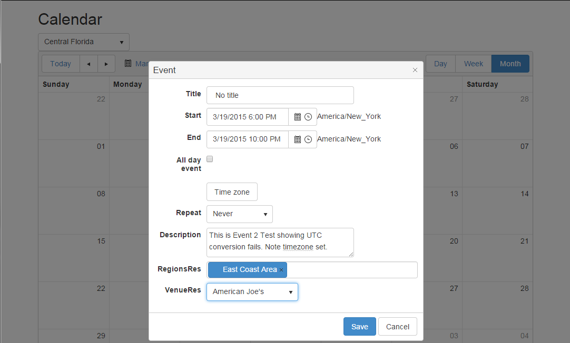The height and width of the screenshot is (343, 570).
Task: Switch to Day view
Action: (440, 64)
